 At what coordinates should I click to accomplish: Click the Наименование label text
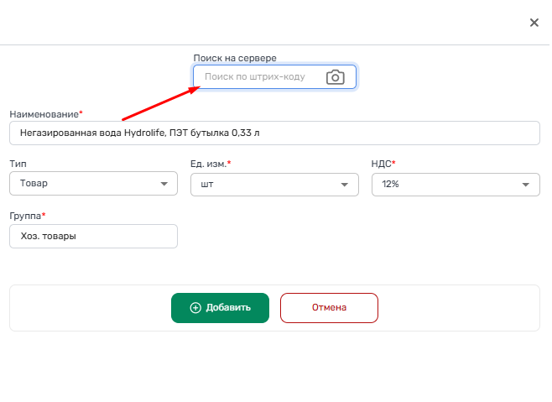(x=44, y=113)
